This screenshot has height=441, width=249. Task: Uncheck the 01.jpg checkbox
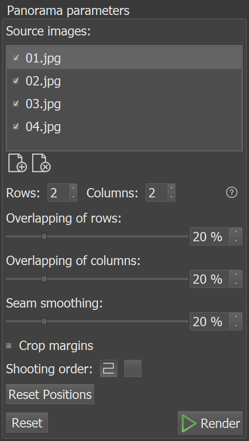16,58
